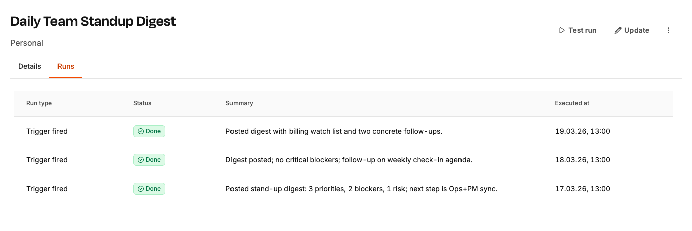Click the Status column header
Viewport: 692px width, 231px height.
point(142,103)
